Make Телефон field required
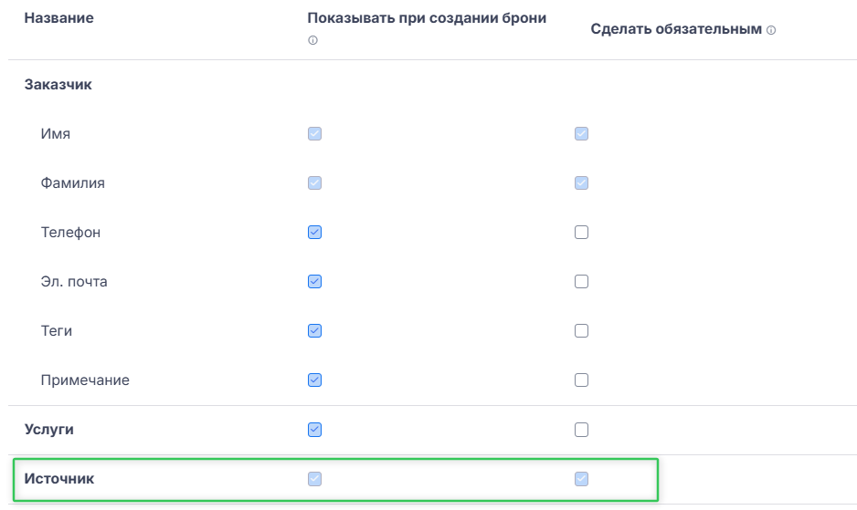The image size is (857, 510). [x=581, y=233]
